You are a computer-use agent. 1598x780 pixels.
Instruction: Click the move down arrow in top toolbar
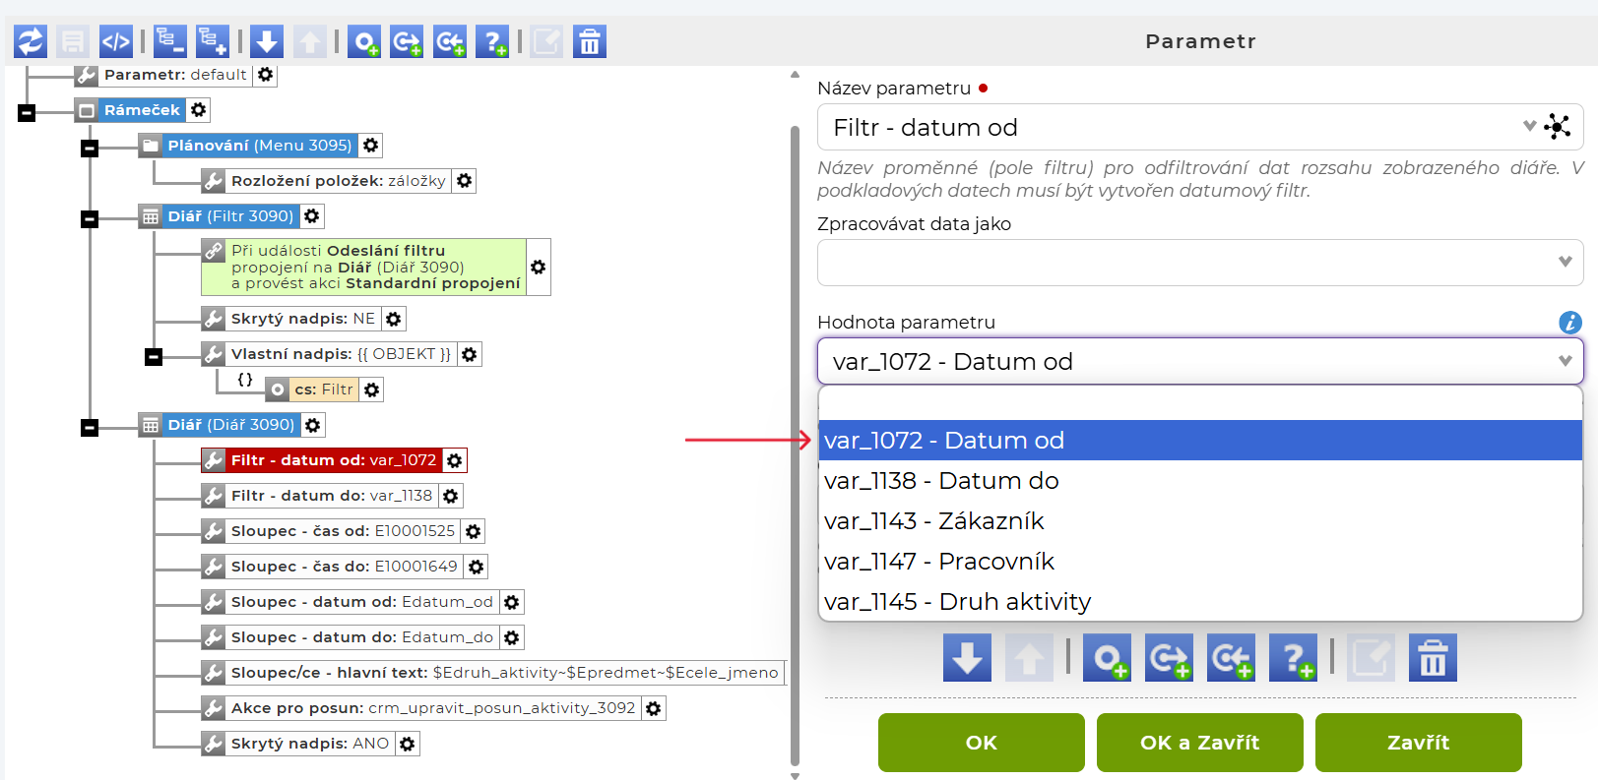pos(267,41)
